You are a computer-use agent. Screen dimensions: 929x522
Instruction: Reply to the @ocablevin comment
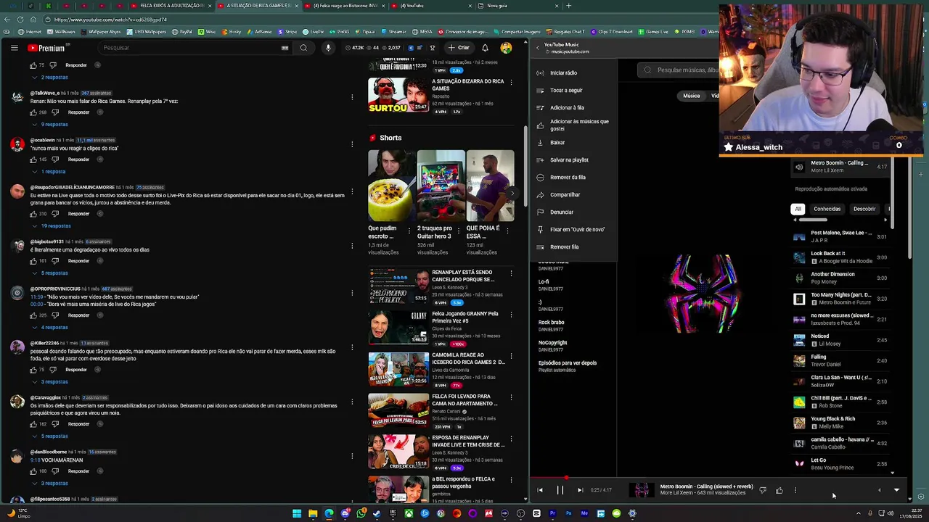point(78,159)
